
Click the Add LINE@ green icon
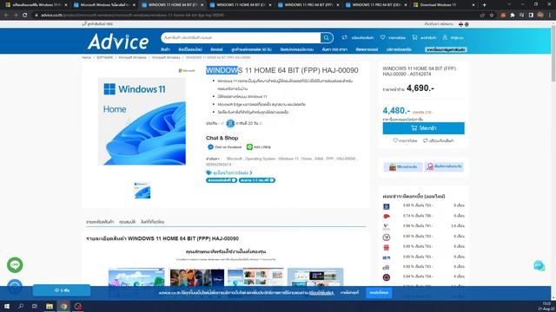coord(249,146)
